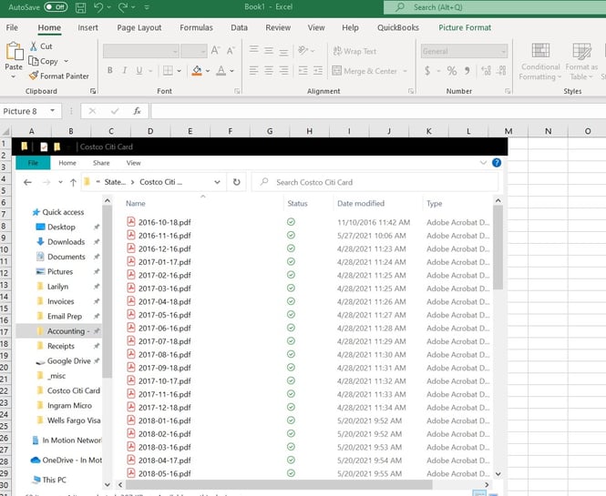The height and width of the screenshot is (496, 606).
Task: Click the inserted Costco Citi Card picture
Action: coord(260,315)
